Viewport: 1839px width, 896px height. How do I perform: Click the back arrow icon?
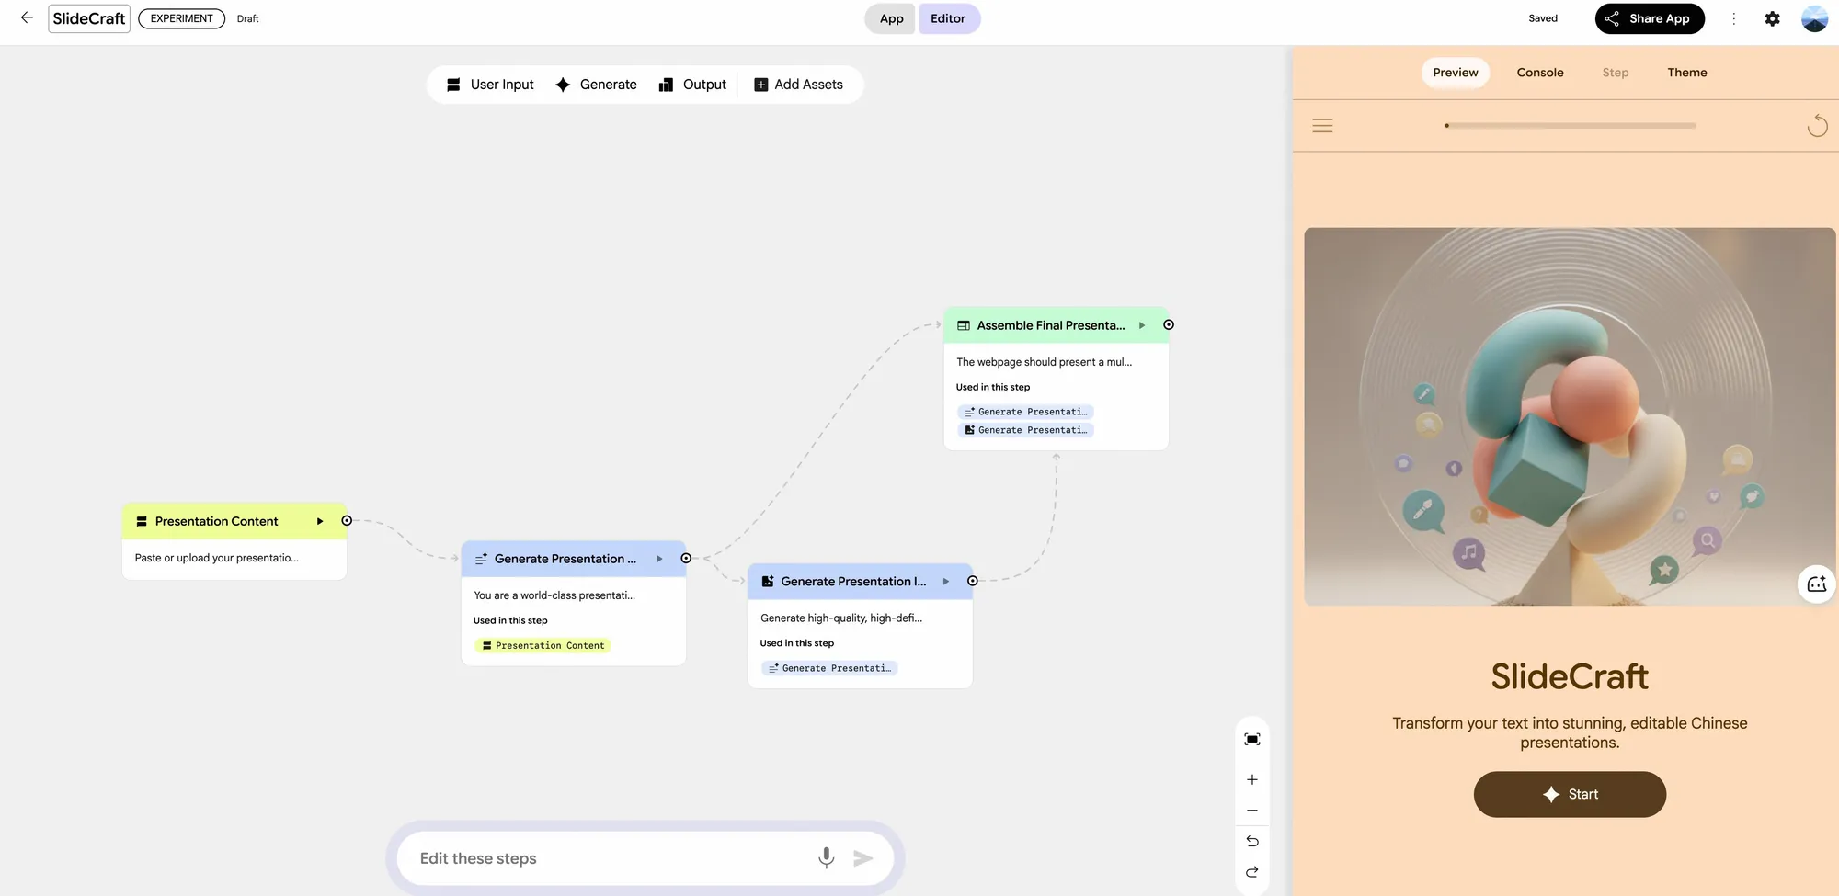[27, 17]
